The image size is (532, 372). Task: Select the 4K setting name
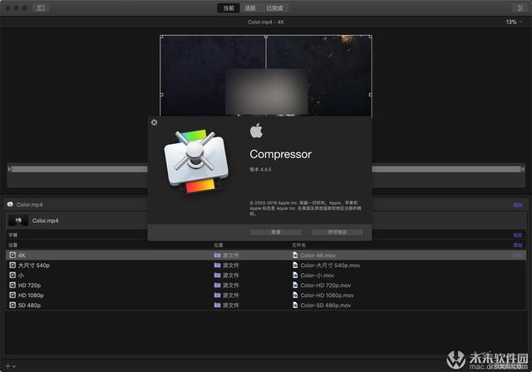(x=22, y=255)
